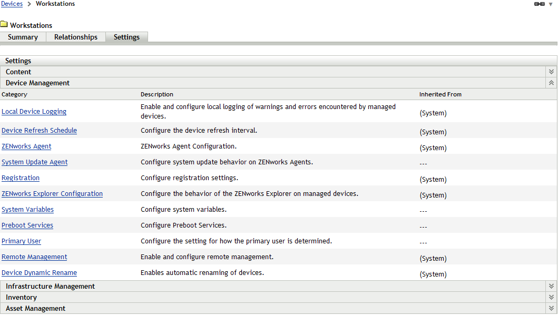This screenshot has height=315, width=558.
Task: Open the Device Refresh Schedule configuration
Action: (x=39, y=130)
